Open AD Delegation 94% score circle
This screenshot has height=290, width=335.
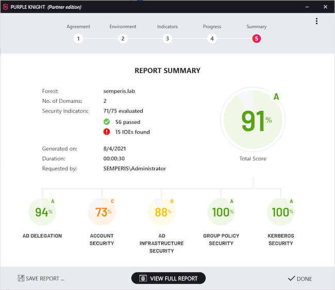[x=42, y=212]
